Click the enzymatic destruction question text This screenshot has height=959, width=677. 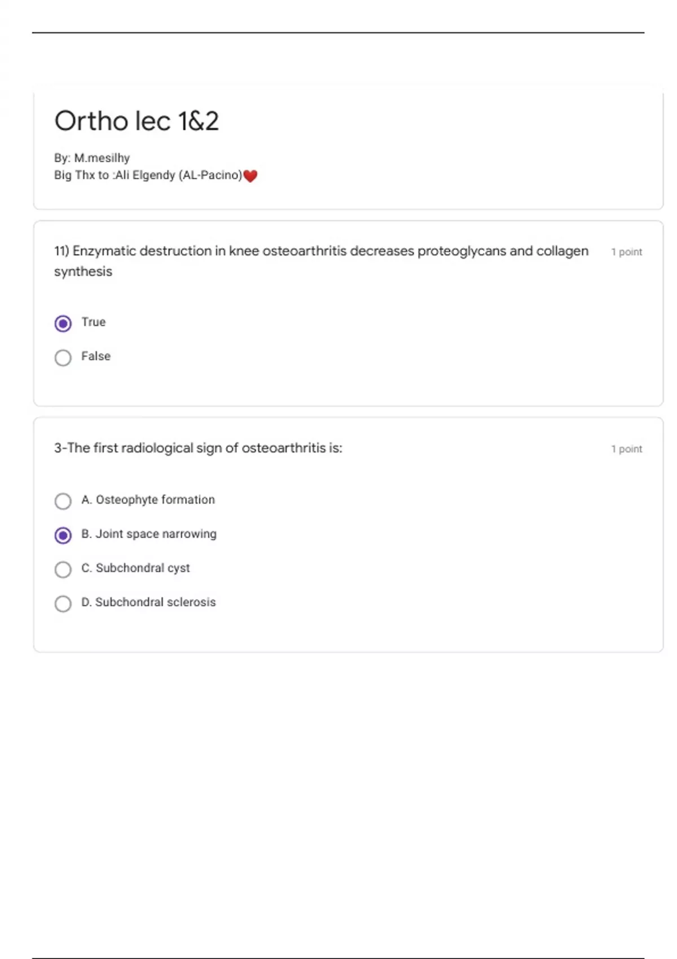[x=321, y=252]
